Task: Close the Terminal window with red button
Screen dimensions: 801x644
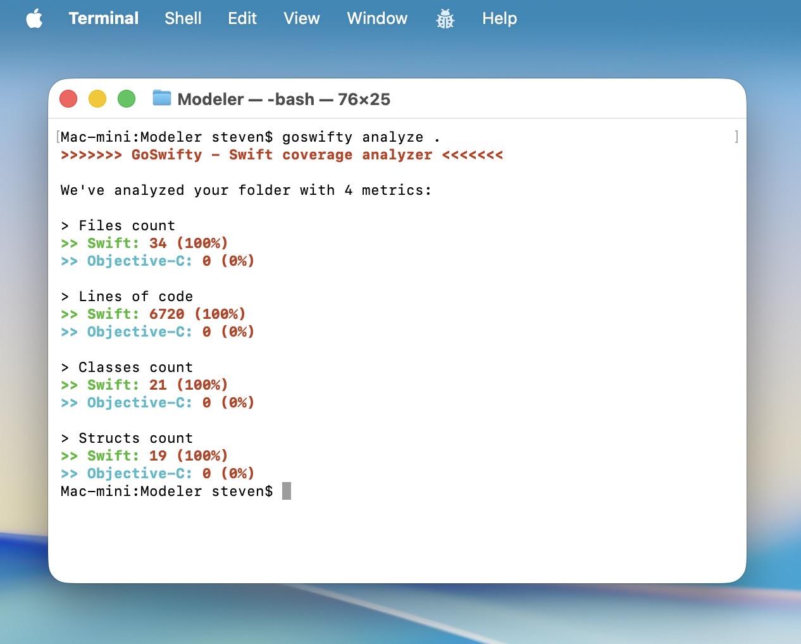Action: [68, 99]
